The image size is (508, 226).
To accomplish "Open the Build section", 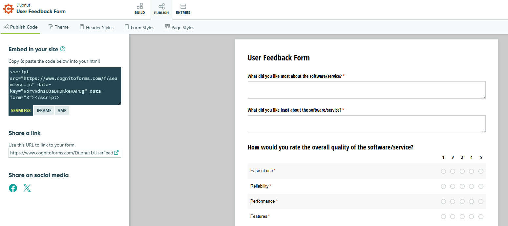I will (x=139, y=9).
